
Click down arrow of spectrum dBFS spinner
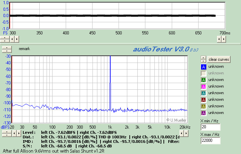pos(7,135)
